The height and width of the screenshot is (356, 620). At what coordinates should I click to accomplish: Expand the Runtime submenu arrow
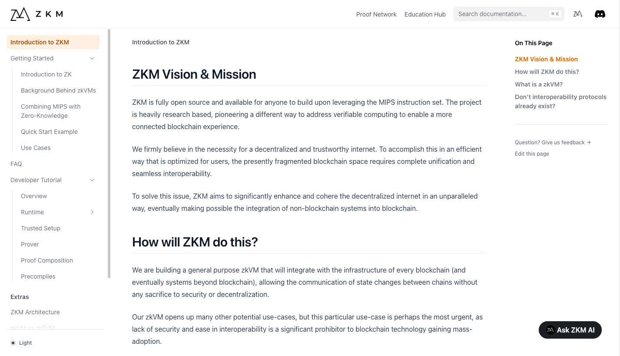pyautogui.click(x=92, y=212)
